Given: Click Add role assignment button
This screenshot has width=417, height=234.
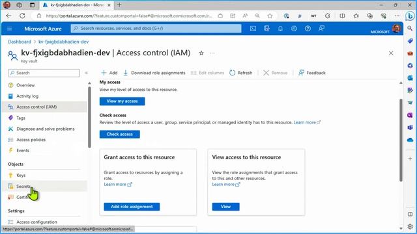Looking at the screenshot, I should point(132,207).
